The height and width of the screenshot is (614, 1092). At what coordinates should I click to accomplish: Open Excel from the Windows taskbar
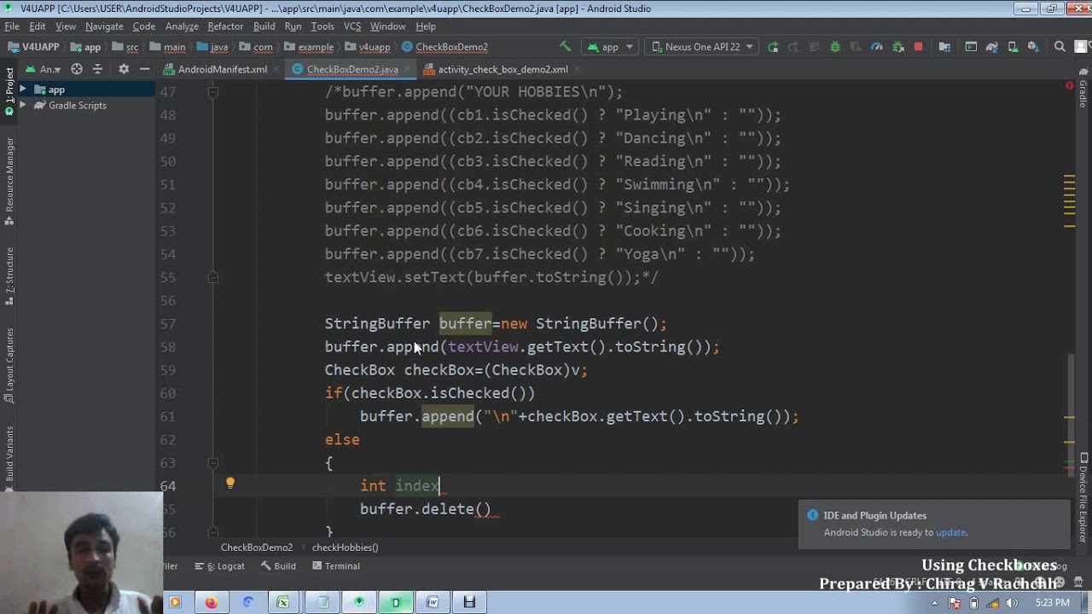pos(283,602)
